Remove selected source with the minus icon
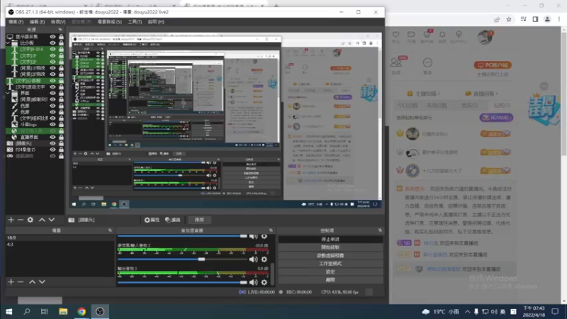Viewport: 567px width, 319px height. pos(21,220)
